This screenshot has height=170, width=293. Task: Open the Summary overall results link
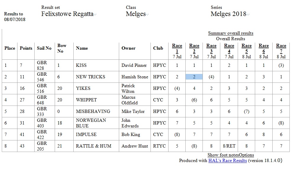(231, 33)
